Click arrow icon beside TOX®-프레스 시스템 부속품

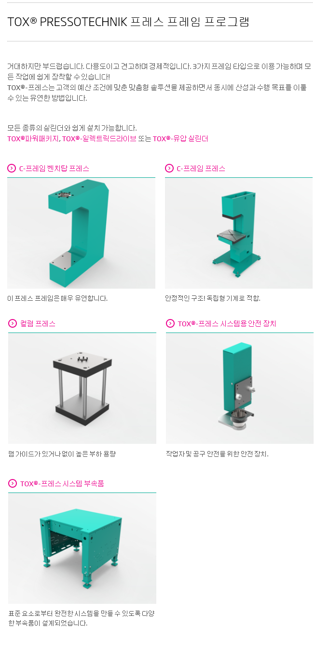[13, 483]
